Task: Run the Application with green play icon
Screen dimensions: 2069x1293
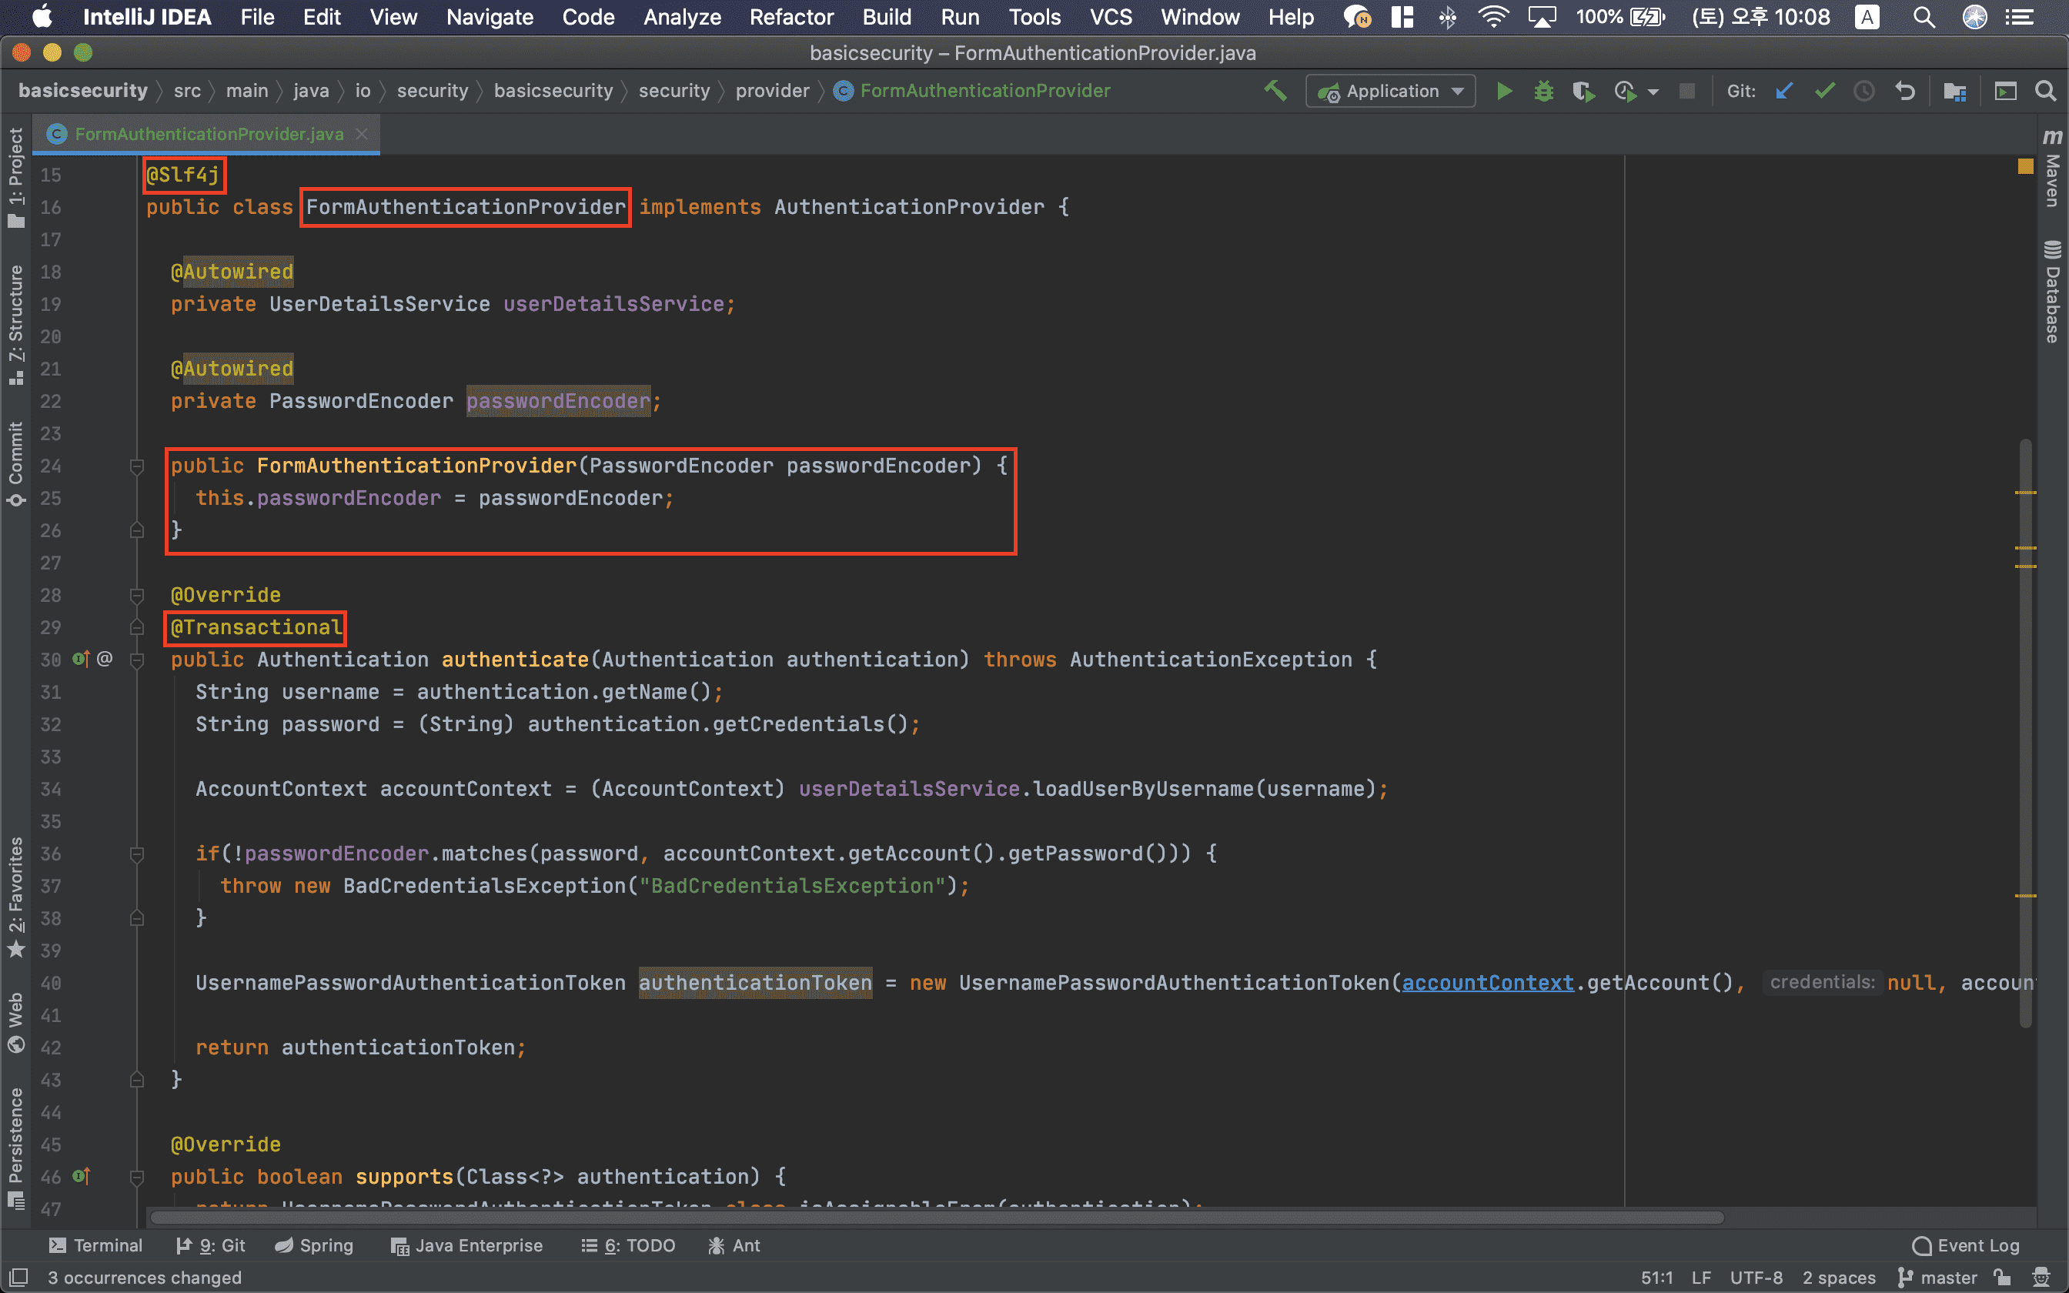Action: tap(1504, 91)
